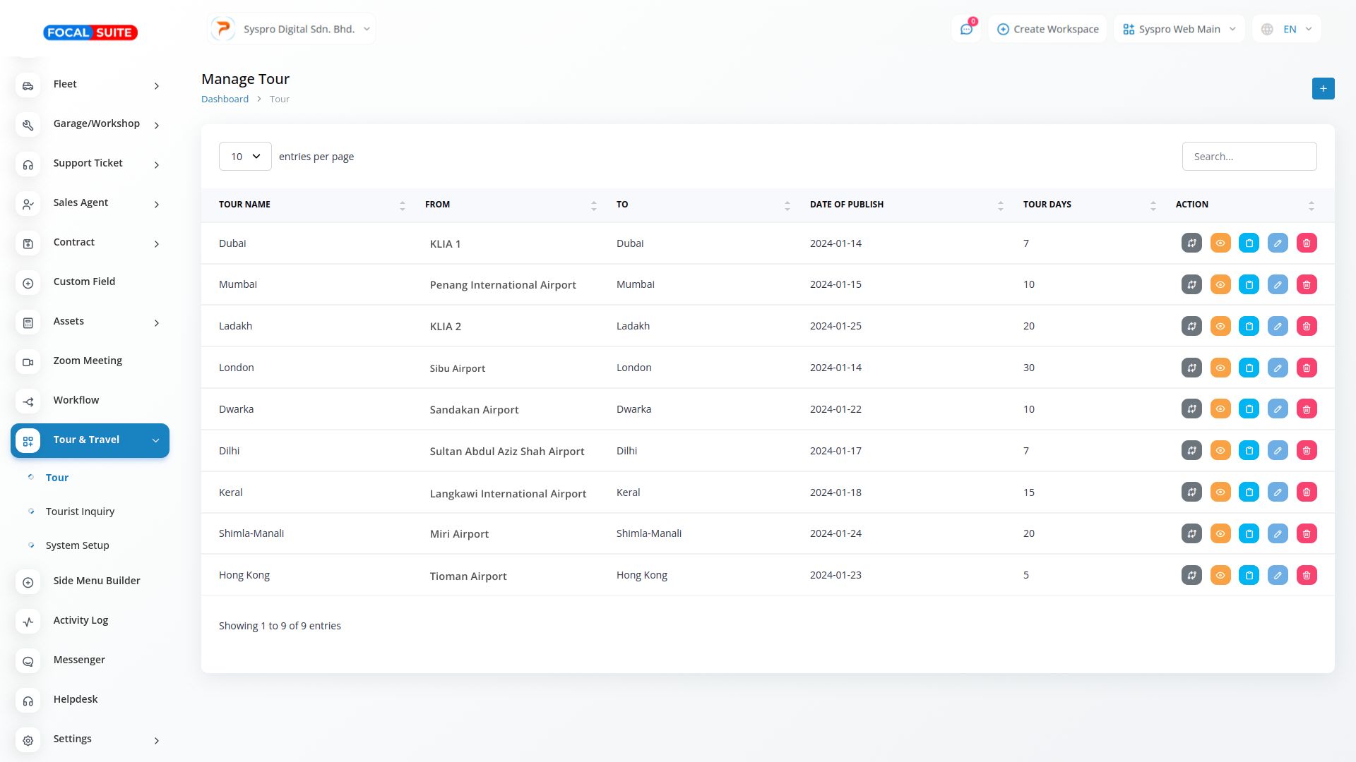Select System Setup under Tour & Travel
The height and width of the screenshot is (762, 1356).
tap(77, 545)
